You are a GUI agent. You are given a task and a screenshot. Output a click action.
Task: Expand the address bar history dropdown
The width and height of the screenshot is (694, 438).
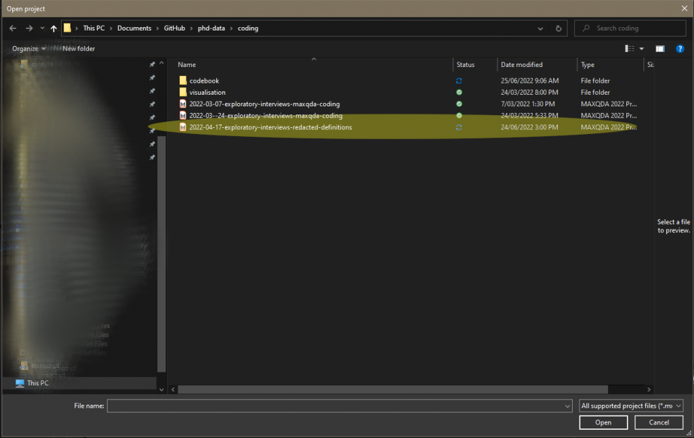click(540, 28)
